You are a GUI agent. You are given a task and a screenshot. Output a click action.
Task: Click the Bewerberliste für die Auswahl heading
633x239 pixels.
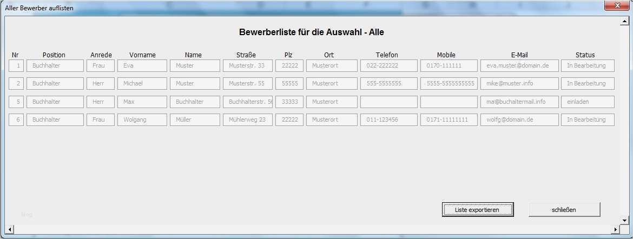(311, 32)
